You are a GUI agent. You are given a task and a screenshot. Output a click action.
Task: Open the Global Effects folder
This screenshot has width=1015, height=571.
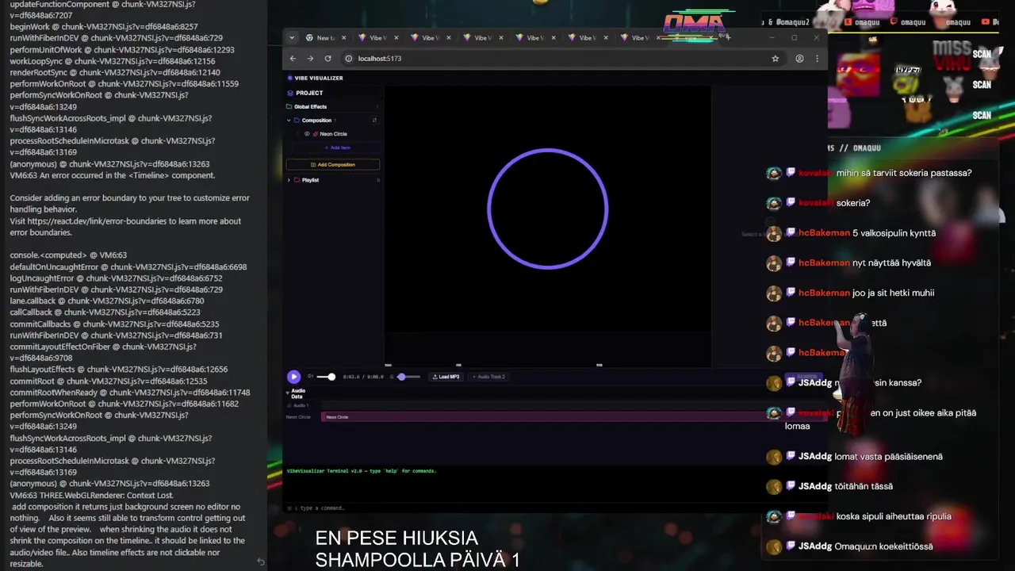pyautogui.click(x=310, y=107)
